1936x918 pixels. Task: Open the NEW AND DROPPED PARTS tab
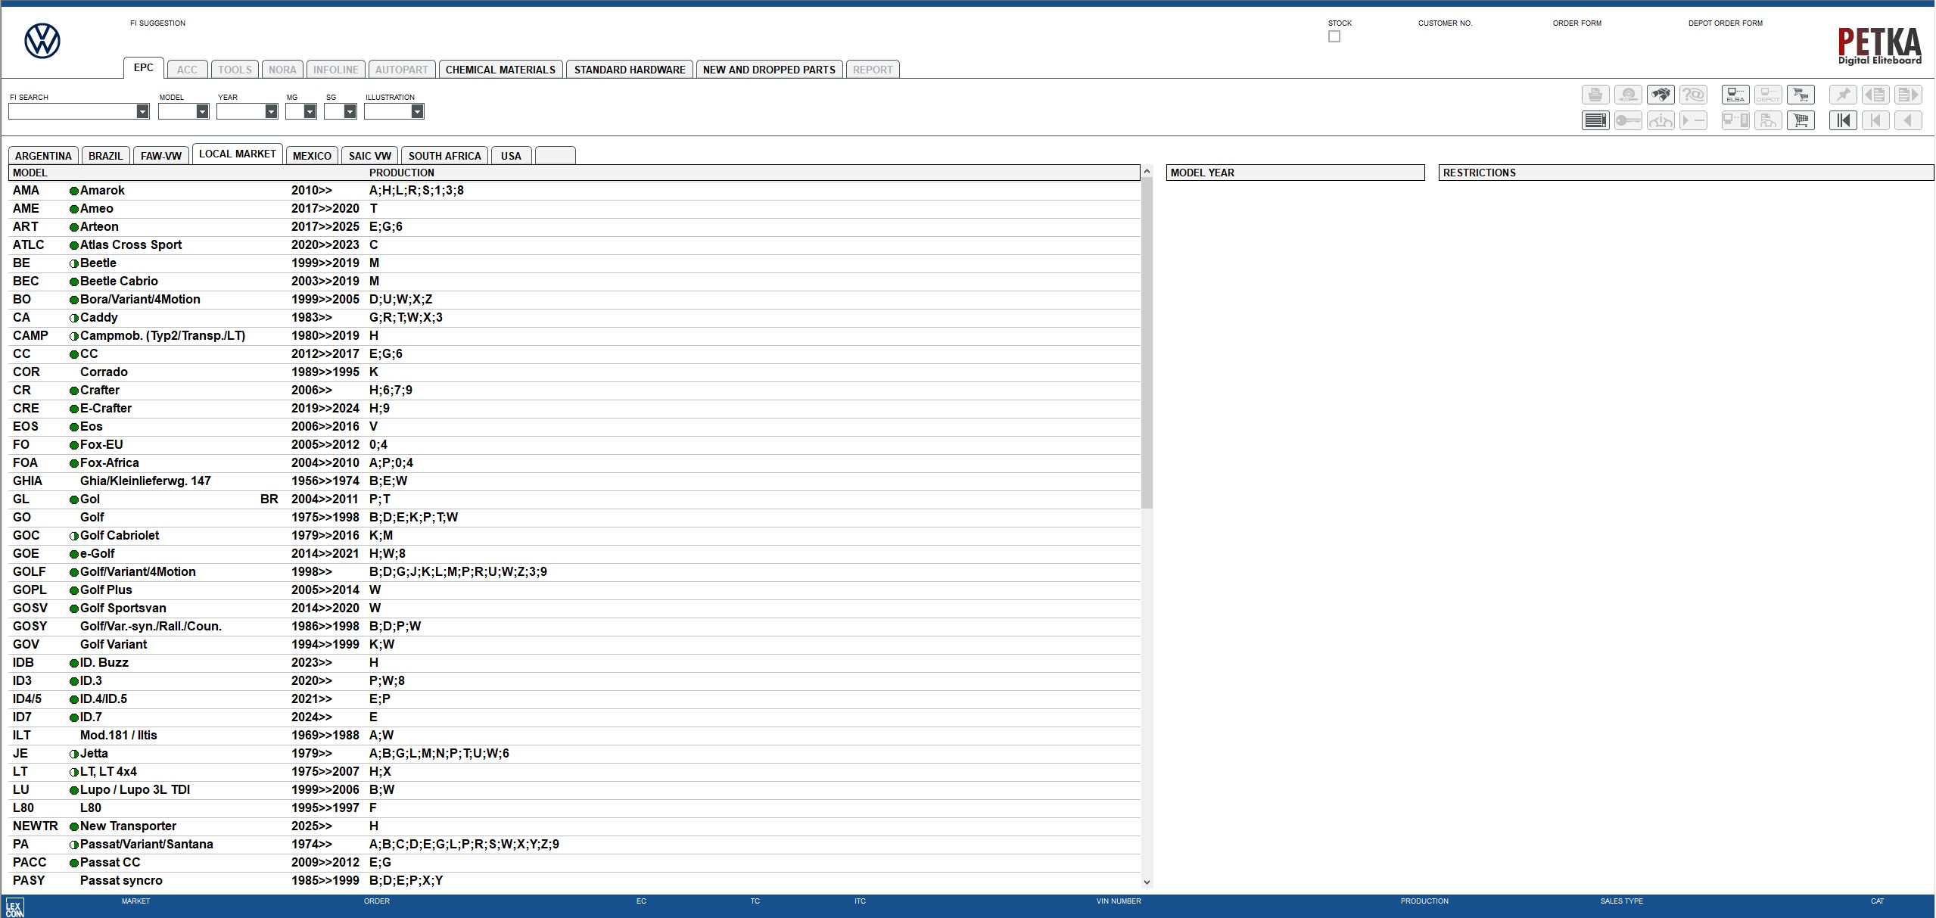769,70
